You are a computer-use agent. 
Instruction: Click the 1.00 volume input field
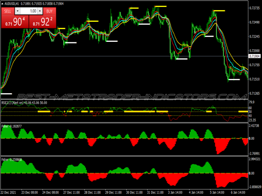[x=29, y=11]
